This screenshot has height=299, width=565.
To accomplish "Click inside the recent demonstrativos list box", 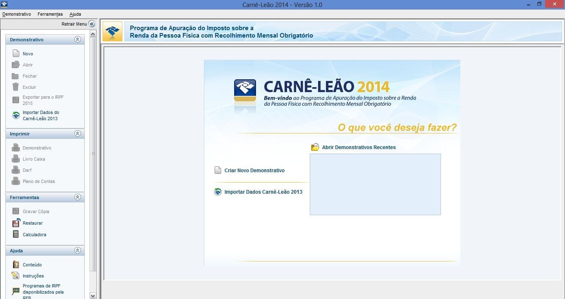I will click(375, 184).
